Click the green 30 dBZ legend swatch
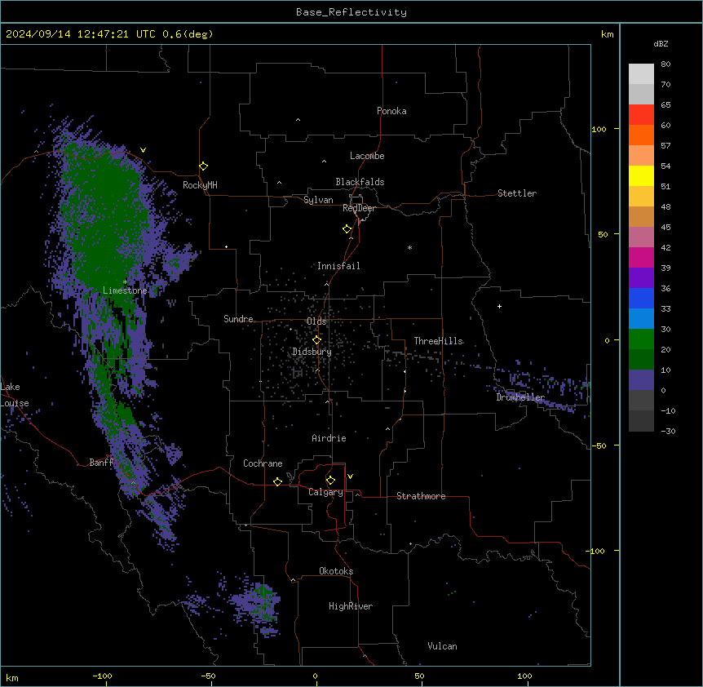This screenshot has width=703, height=687. pos(641,339)
